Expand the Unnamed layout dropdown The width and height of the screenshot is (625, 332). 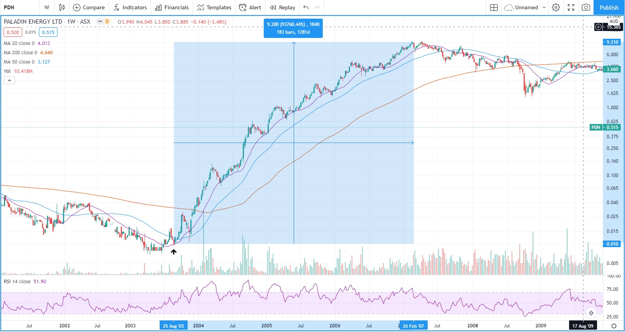click(x=525, y=7)
